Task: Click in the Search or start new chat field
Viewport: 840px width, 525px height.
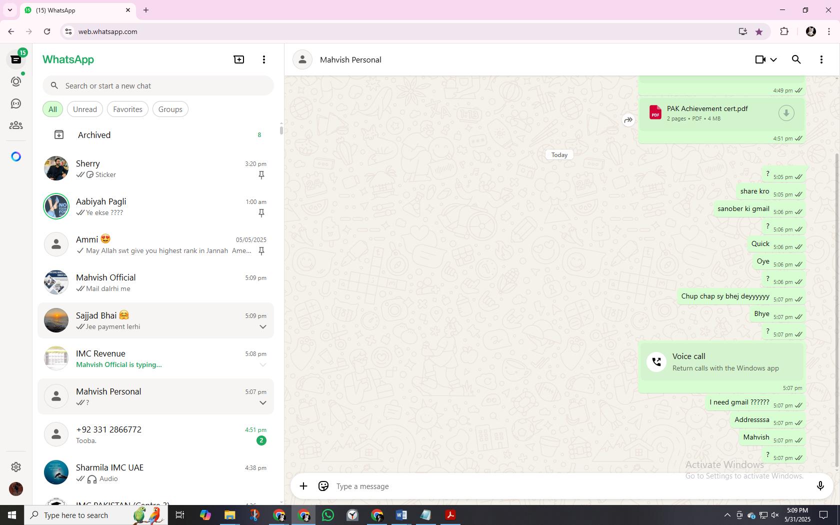Action: click(158, 85)
